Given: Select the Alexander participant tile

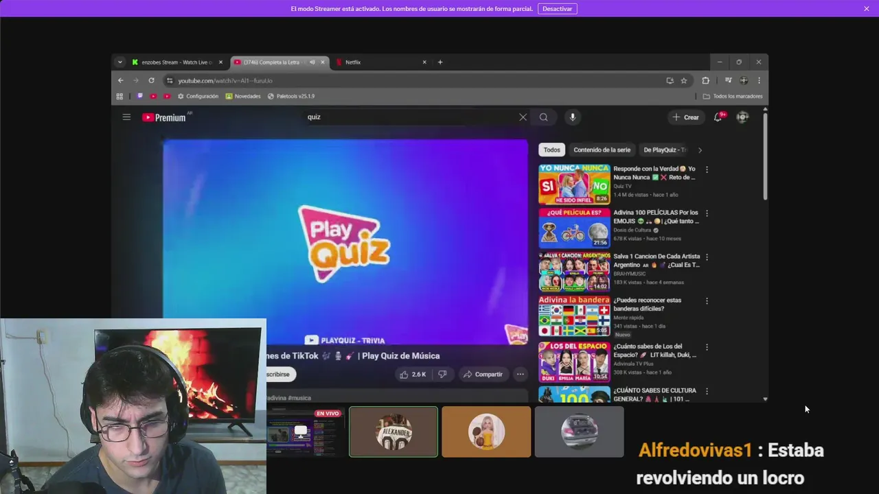Looking at the screenshot, I should point(393,432).
